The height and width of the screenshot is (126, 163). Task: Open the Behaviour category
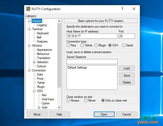tap(43, 54)
